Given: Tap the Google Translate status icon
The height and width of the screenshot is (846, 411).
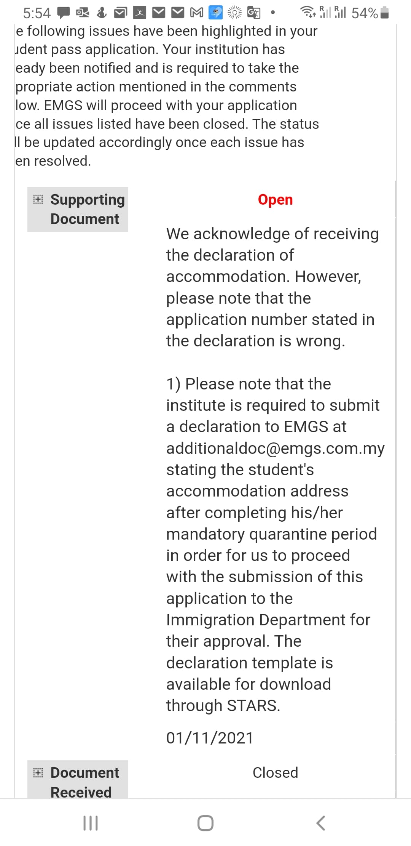Looking at the screenshot, I should coord(254,13).
